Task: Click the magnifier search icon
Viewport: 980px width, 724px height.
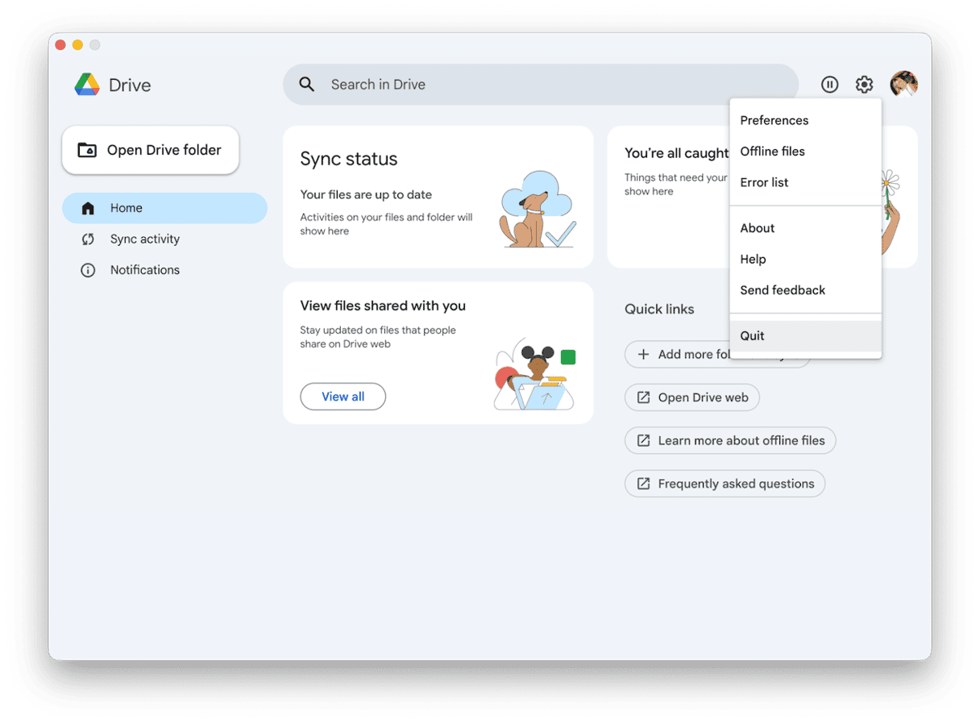Action: 307,85
